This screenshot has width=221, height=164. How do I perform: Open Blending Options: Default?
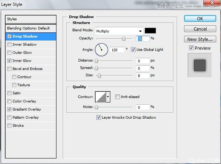click(x=31, y=28)
